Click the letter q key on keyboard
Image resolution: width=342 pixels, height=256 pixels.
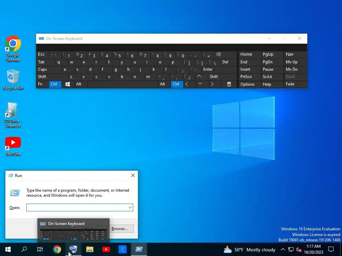pyautogui.click(x=61, y=62)
